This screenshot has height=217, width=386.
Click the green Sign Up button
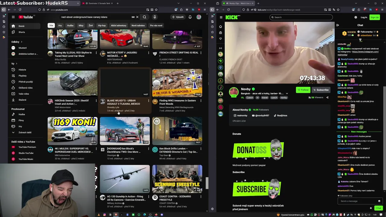(375, 17)
